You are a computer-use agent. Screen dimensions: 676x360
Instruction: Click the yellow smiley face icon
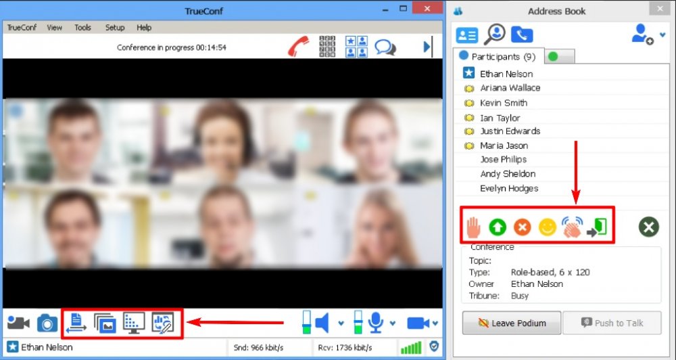pos(547,227)
